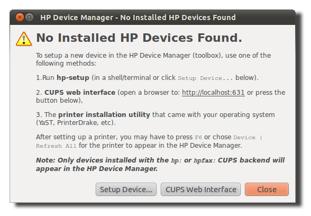Image resolution: width=311 pixels, height=216 pixels.
Task: Dismiss dialog with the orange Close button
Action: pos(267,190)
